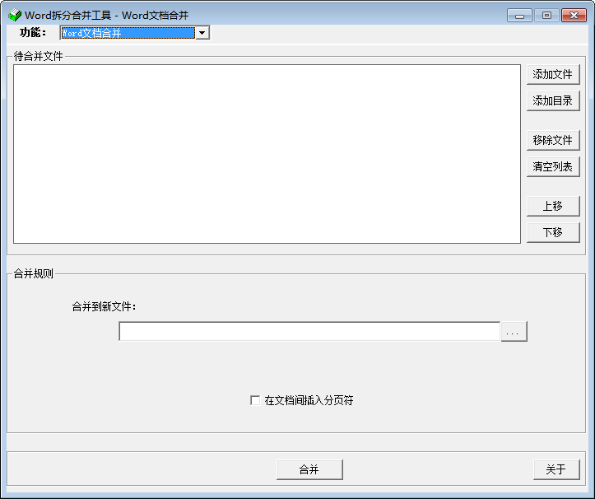Open the 关于 about dialog
595x499 pixels.
coord(555,469)
